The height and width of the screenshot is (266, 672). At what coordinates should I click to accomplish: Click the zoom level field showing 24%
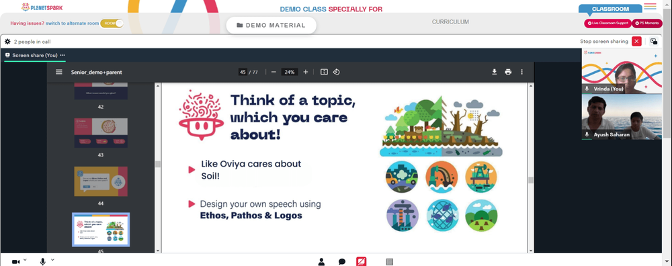[x=289, y=72]
